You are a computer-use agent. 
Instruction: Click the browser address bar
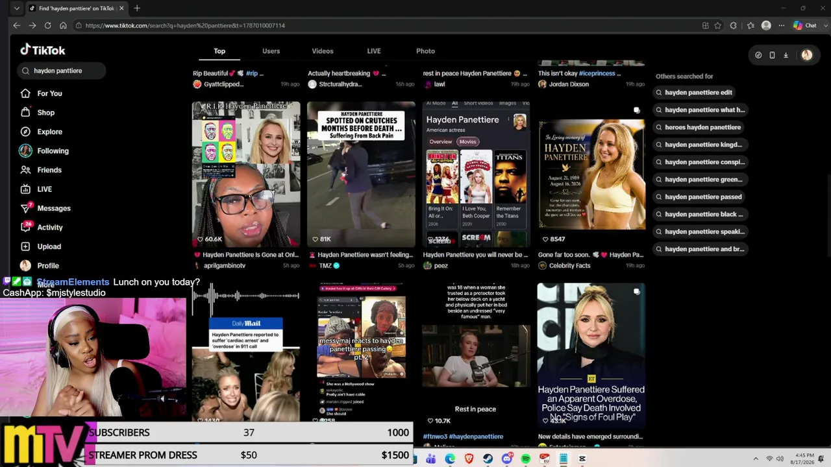[390, 25]
